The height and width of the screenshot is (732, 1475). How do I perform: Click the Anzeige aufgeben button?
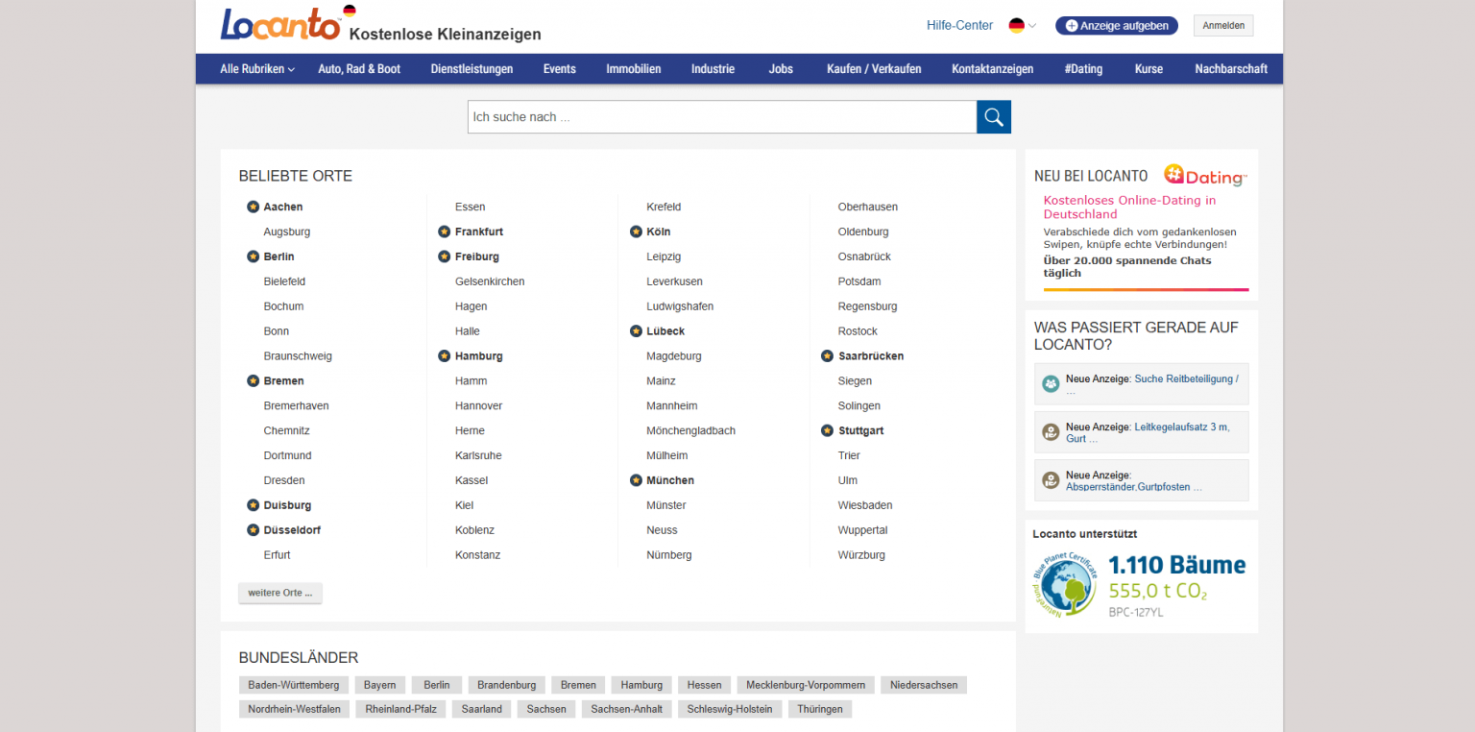point(1117,26)
